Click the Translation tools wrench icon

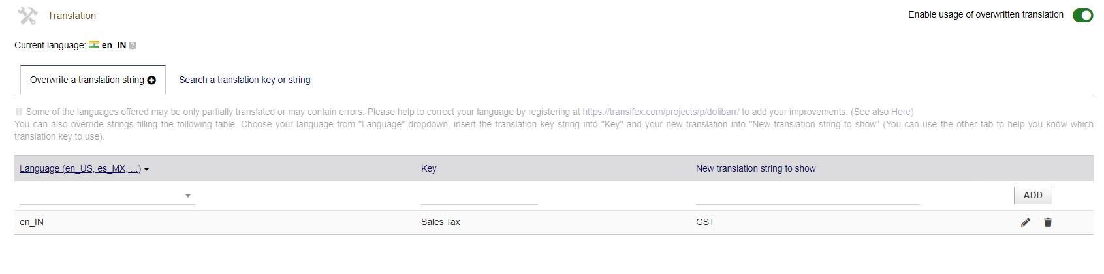point(27,16)
